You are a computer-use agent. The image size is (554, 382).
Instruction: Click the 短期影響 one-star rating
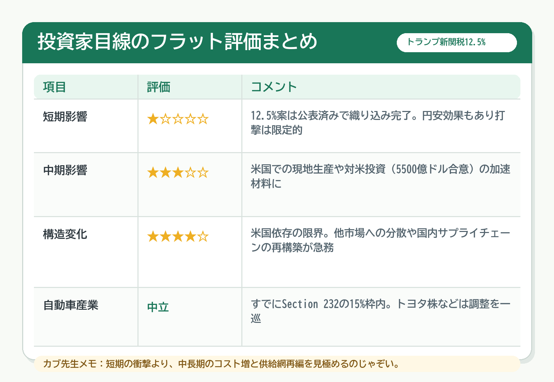point(178,119)
